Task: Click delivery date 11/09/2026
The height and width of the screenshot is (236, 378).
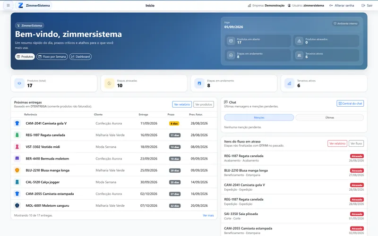Action: [x=149, y=123]
